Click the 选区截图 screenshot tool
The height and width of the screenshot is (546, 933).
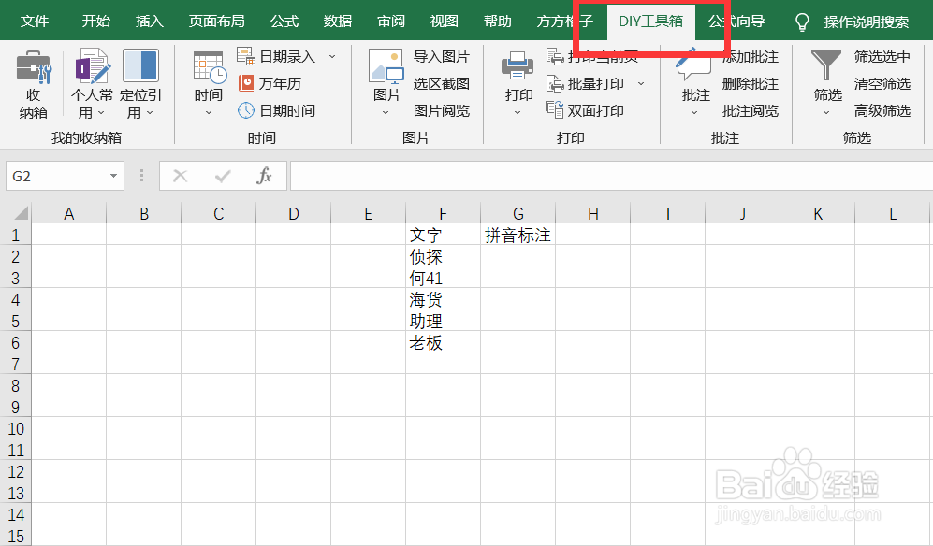point(441,83)
